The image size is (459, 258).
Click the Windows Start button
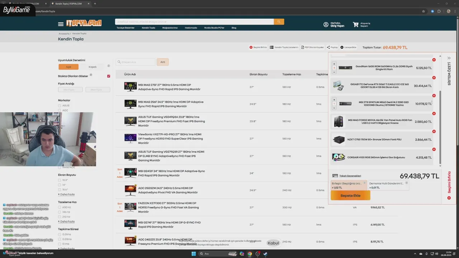[x=194, y=254]
